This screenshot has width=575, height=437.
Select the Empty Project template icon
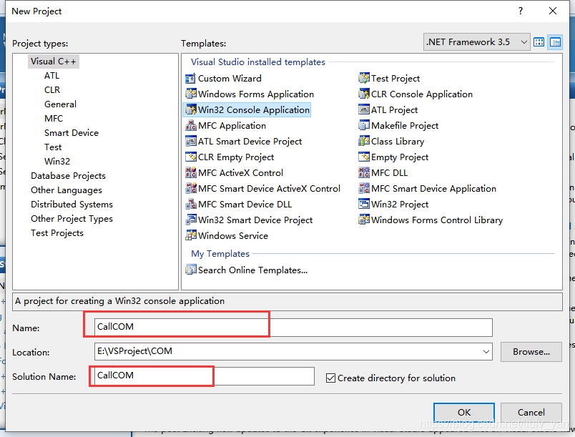(x=364, y=157)
